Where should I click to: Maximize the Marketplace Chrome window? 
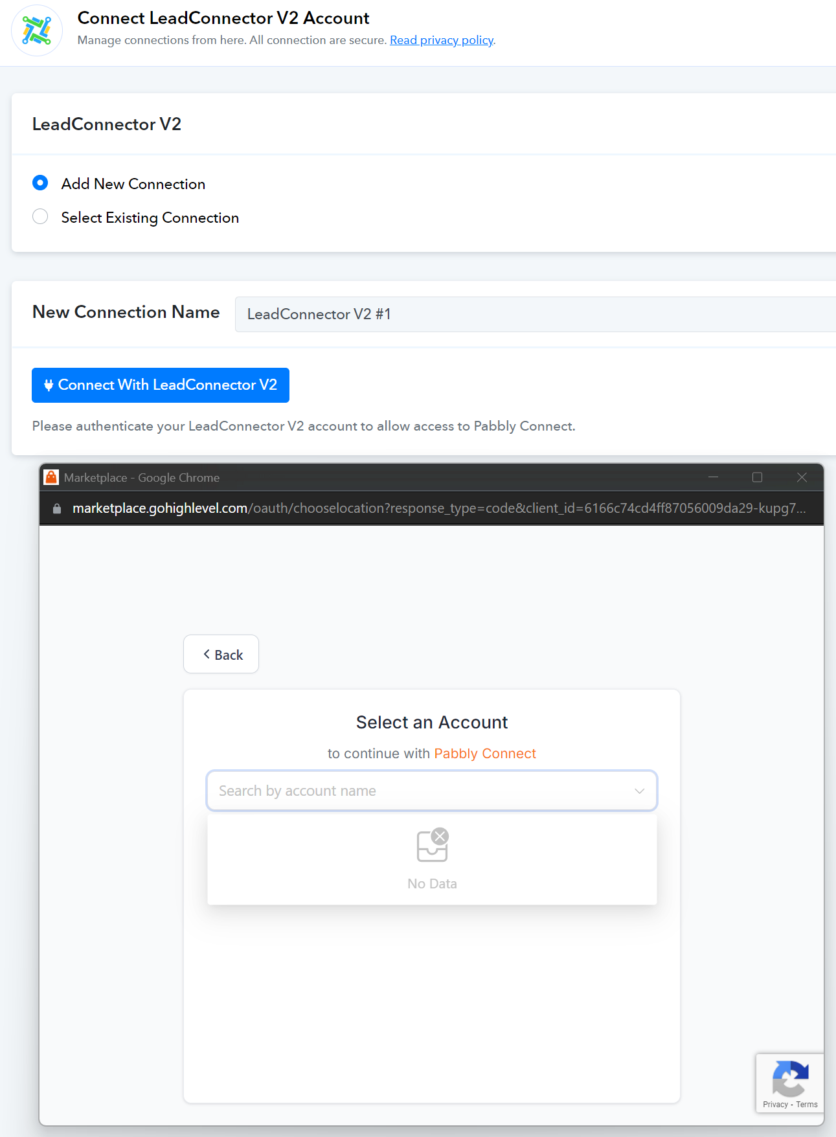coord(757,477)
